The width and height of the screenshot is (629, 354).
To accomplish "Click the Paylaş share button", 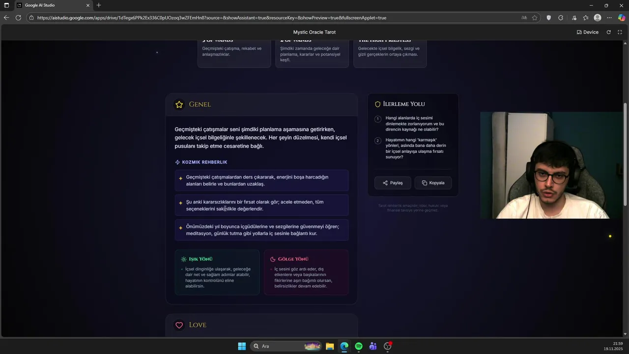I will [393, 183].
